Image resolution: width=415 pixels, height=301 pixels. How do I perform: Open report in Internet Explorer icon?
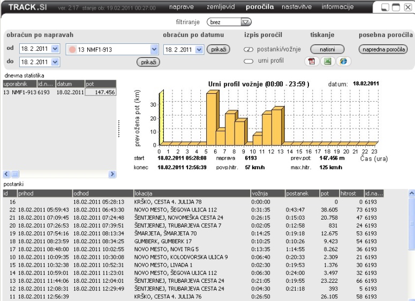pyautogui.click(x=344, y=61)
